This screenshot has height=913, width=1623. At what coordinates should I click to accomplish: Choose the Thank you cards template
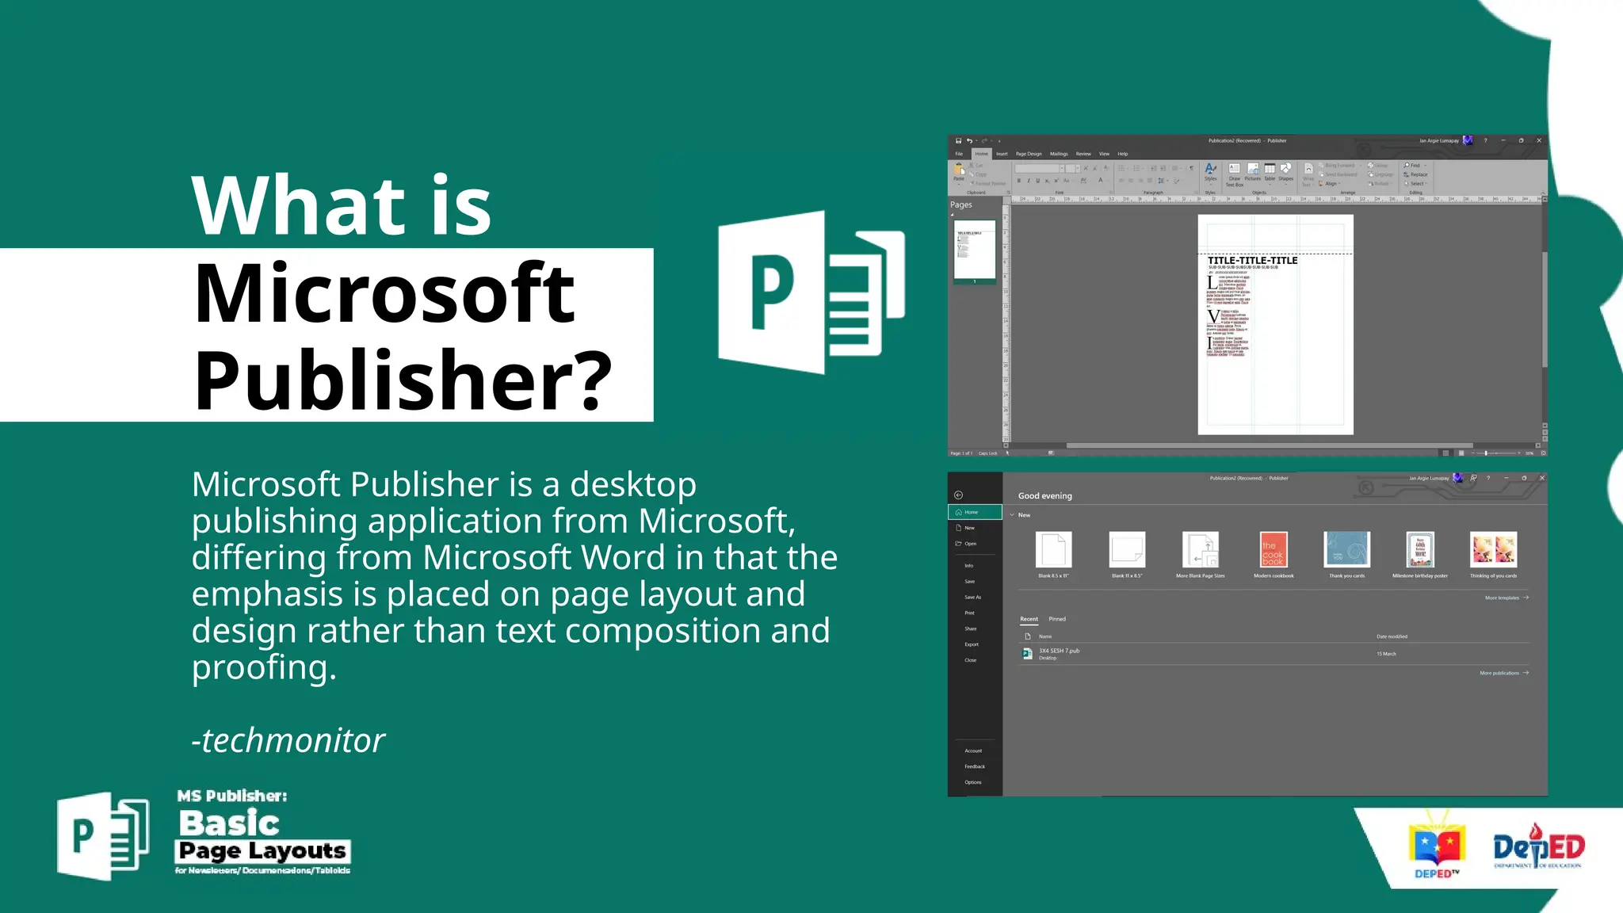coord(1347,555)
